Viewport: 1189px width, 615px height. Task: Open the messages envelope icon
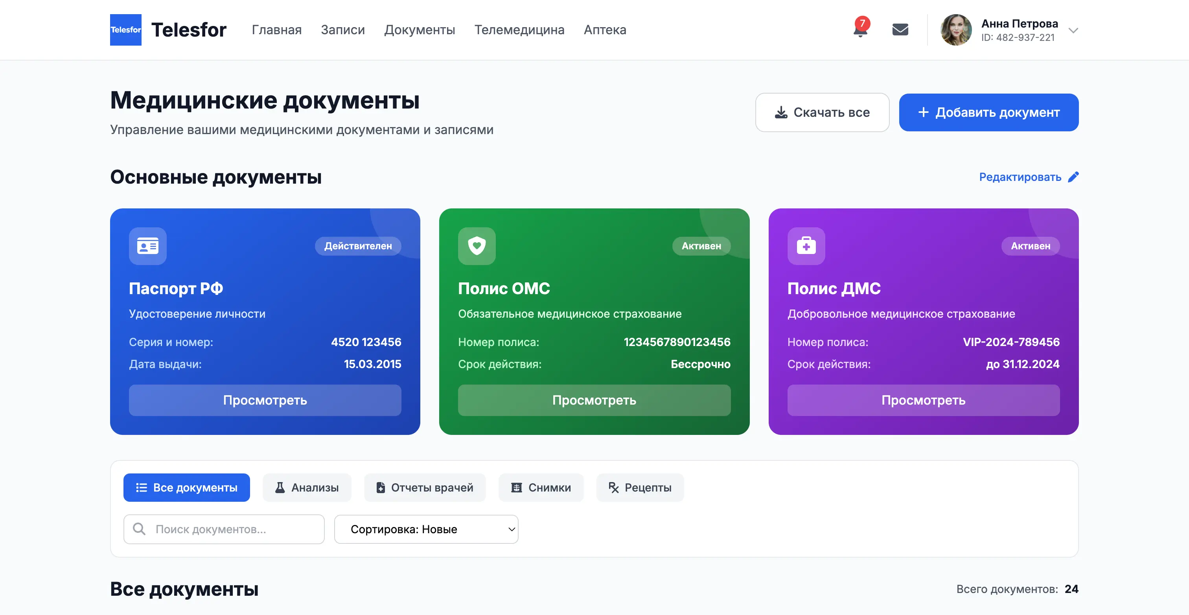pos(900,29)
